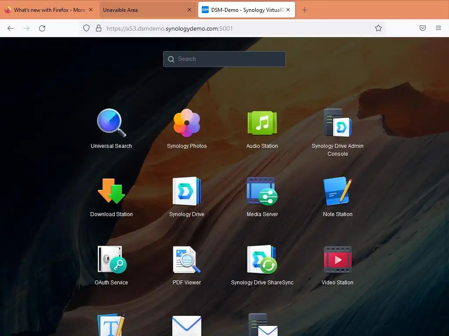This screenshot has width=449, height=336.
Task: Reload the current page
Action: point(42,28)
